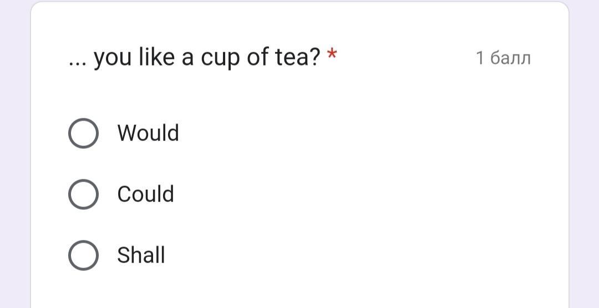This screenshot has width=599, height=308.
Task: Click the "Shall" answer label text
Action: pos(141,255)
